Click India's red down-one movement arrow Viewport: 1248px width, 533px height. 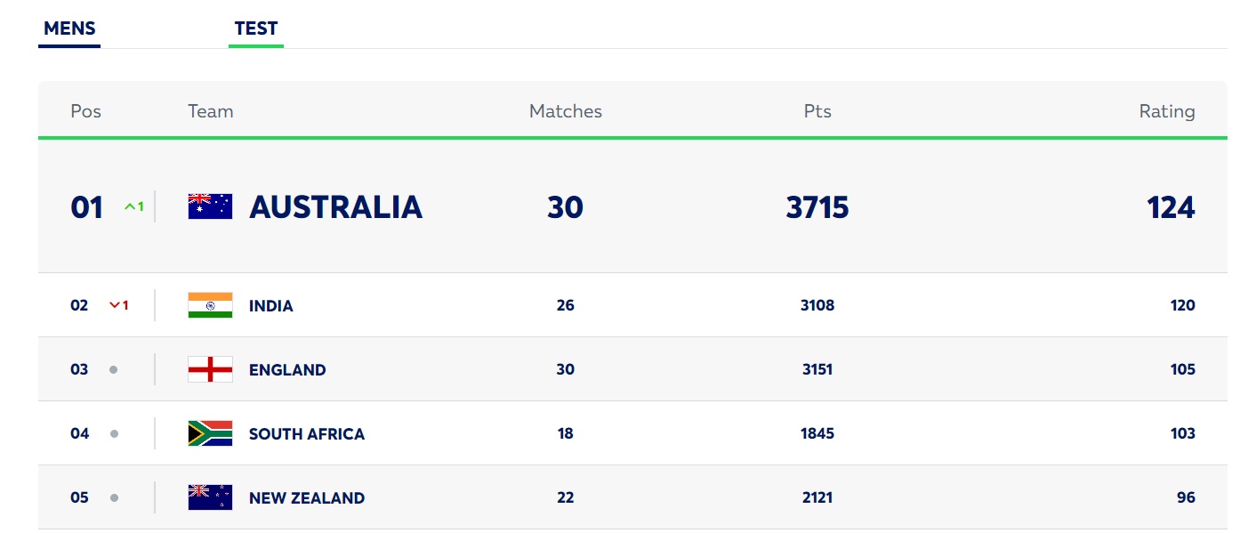point(119,305)
